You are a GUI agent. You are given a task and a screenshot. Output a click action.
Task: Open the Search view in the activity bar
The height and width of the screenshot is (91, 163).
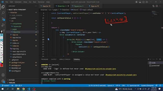(x=3, y=13)
